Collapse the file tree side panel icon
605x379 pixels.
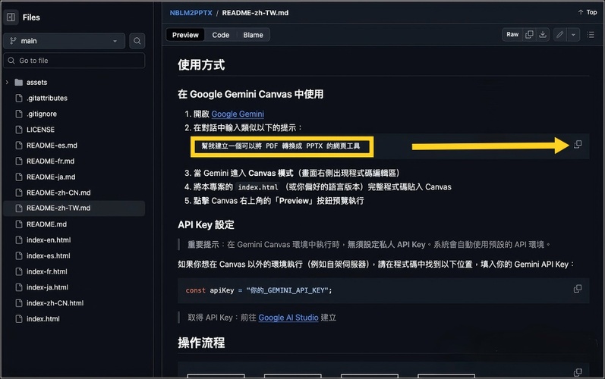pos(11,17)
